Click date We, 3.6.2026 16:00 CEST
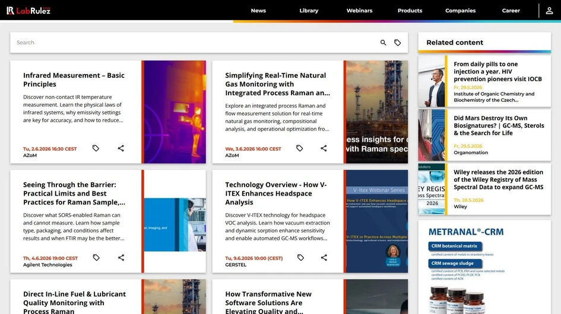The image size is (561, 314). pyautogui.click(x=253, y=149)
